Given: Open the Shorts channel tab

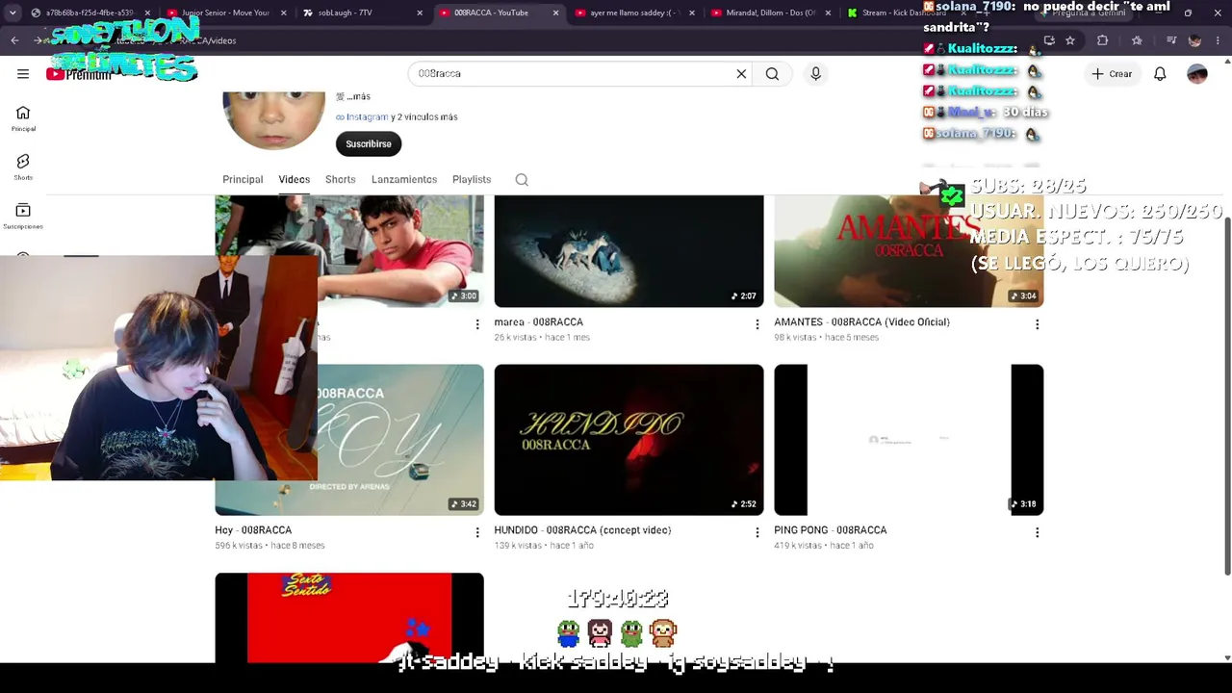Looking at the screenshot, I should 341,180.
